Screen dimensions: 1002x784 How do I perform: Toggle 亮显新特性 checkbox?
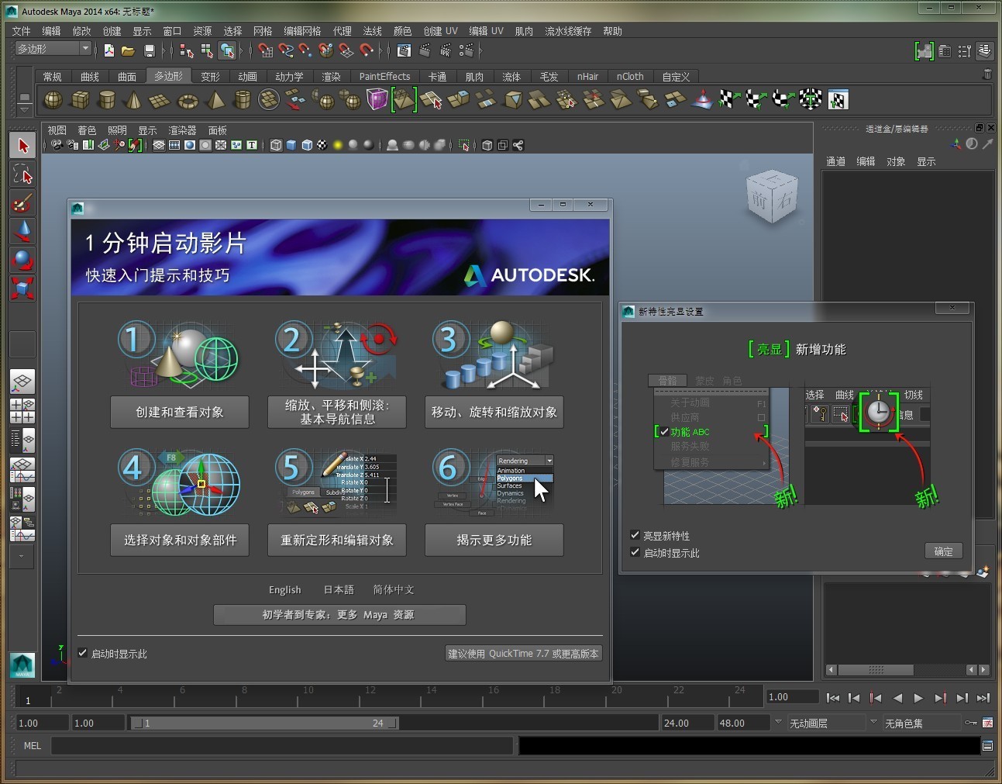pos(635,535)
